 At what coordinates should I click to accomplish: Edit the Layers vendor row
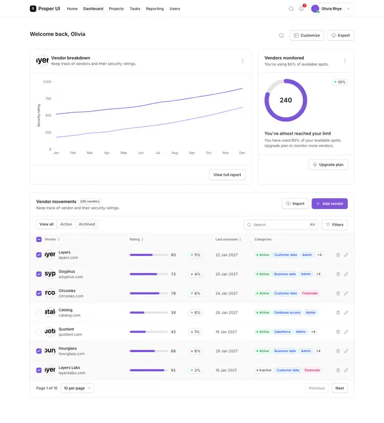pyautogui.click(x=346, y=255)
